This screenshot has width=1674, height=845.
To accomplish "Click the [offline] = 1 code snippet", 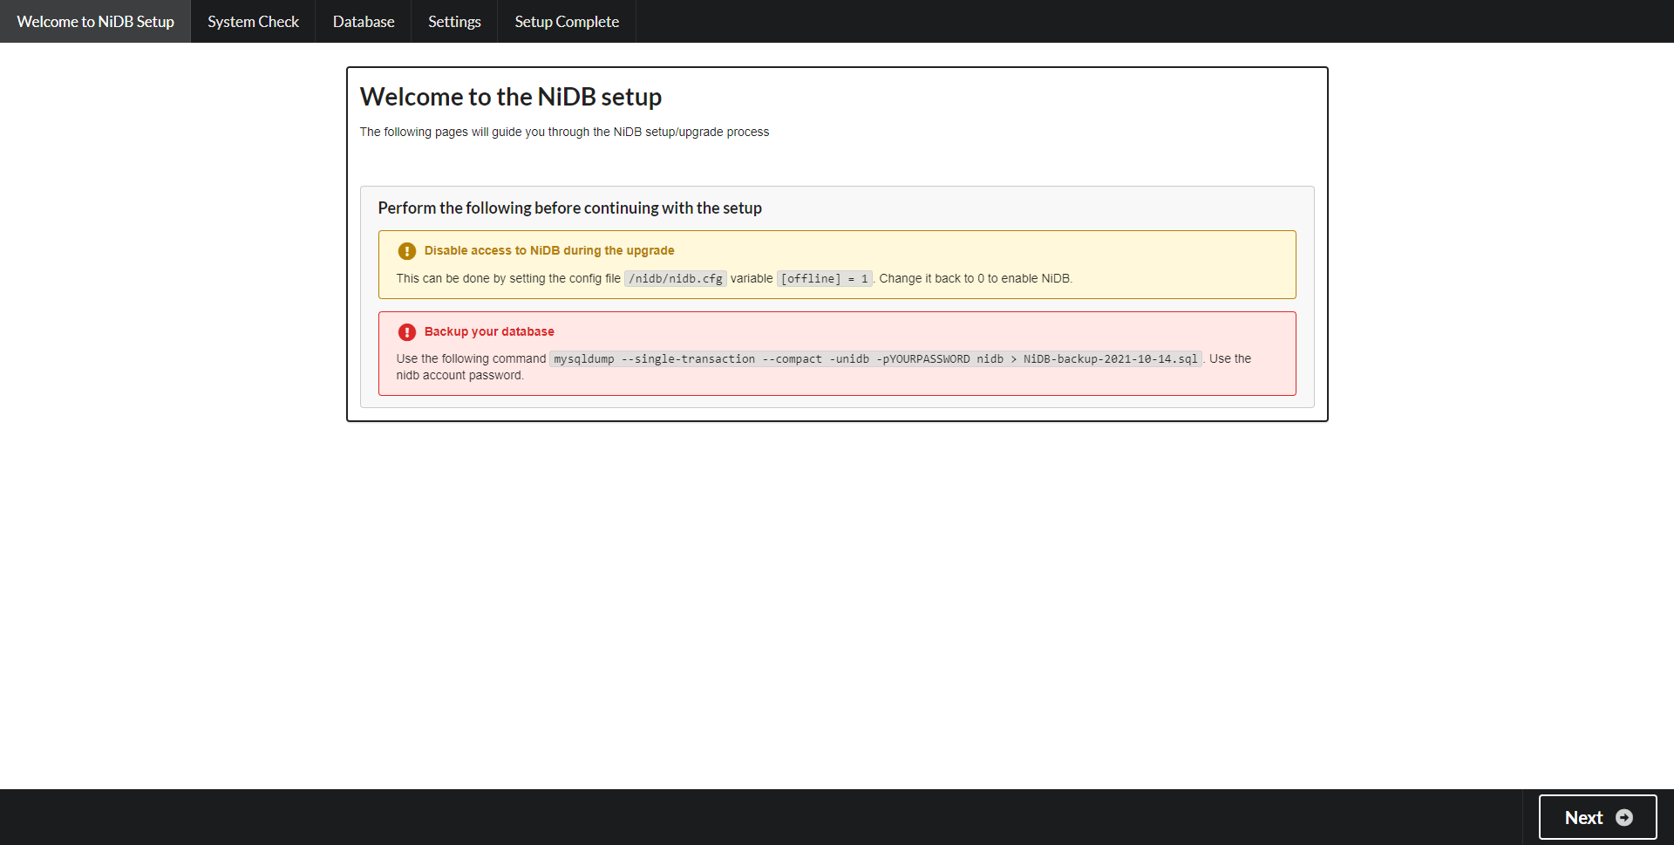I will (x=824, y=279).
